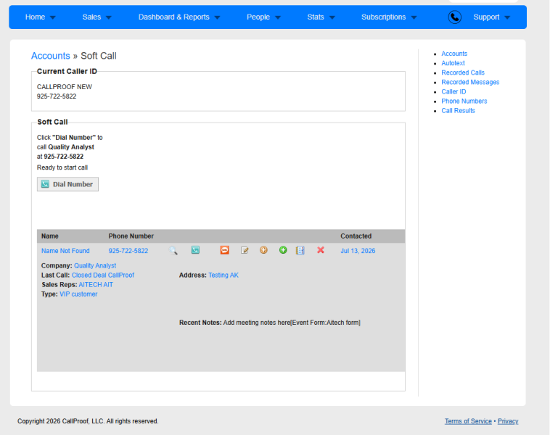Open the Closed Deal CallProof last call link
Viewport: 550px width, 435px height.
[x=103, y=275]
